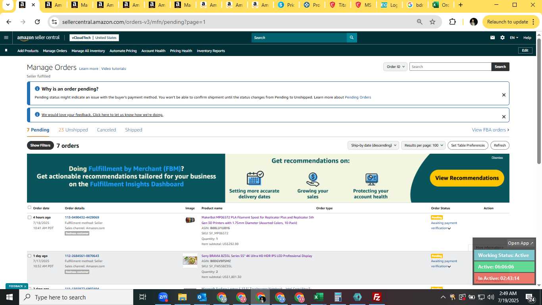Open the EN language dropdown
Viewport: 542px width, 305px height.
514,38
